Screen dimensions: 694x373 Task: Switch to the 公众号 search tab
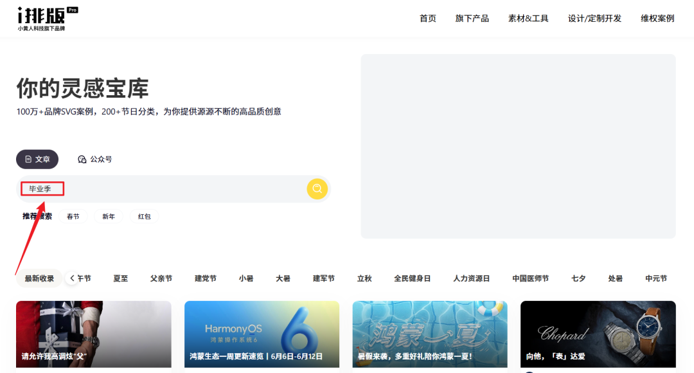click(x=94, y=159)
